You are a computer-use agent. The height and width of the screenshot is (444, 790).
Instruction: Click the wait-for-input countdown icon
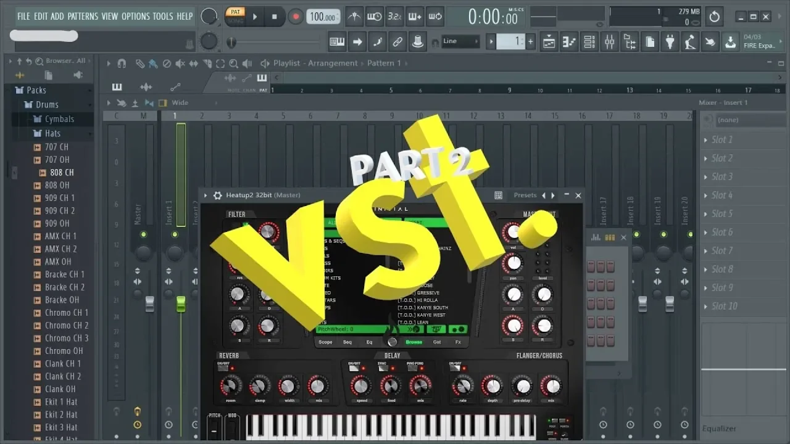point(374,17)
